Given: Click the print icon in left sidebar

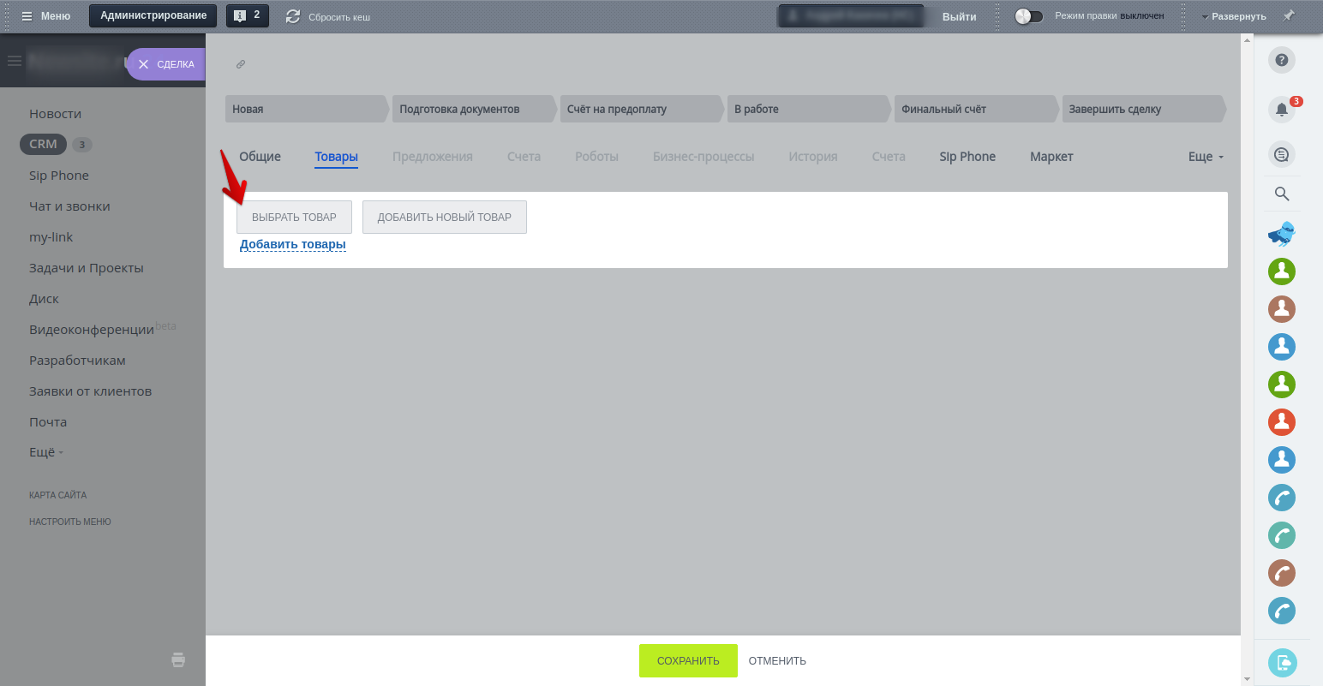Looking at the screenshot, I should coord(178,659).
